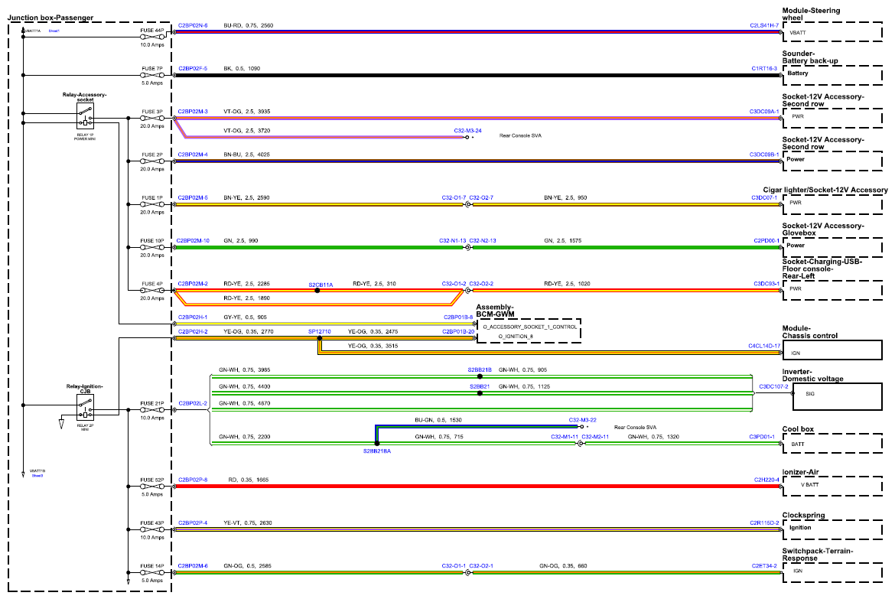This screenshot has height=599, width=895.
Task: Select the FUSE 21P fuse symbol
Action: pyautogui.click(x=152, y=410)
